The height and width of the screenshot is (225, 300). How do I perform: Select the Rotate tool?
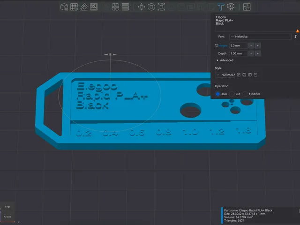[151, 7]
